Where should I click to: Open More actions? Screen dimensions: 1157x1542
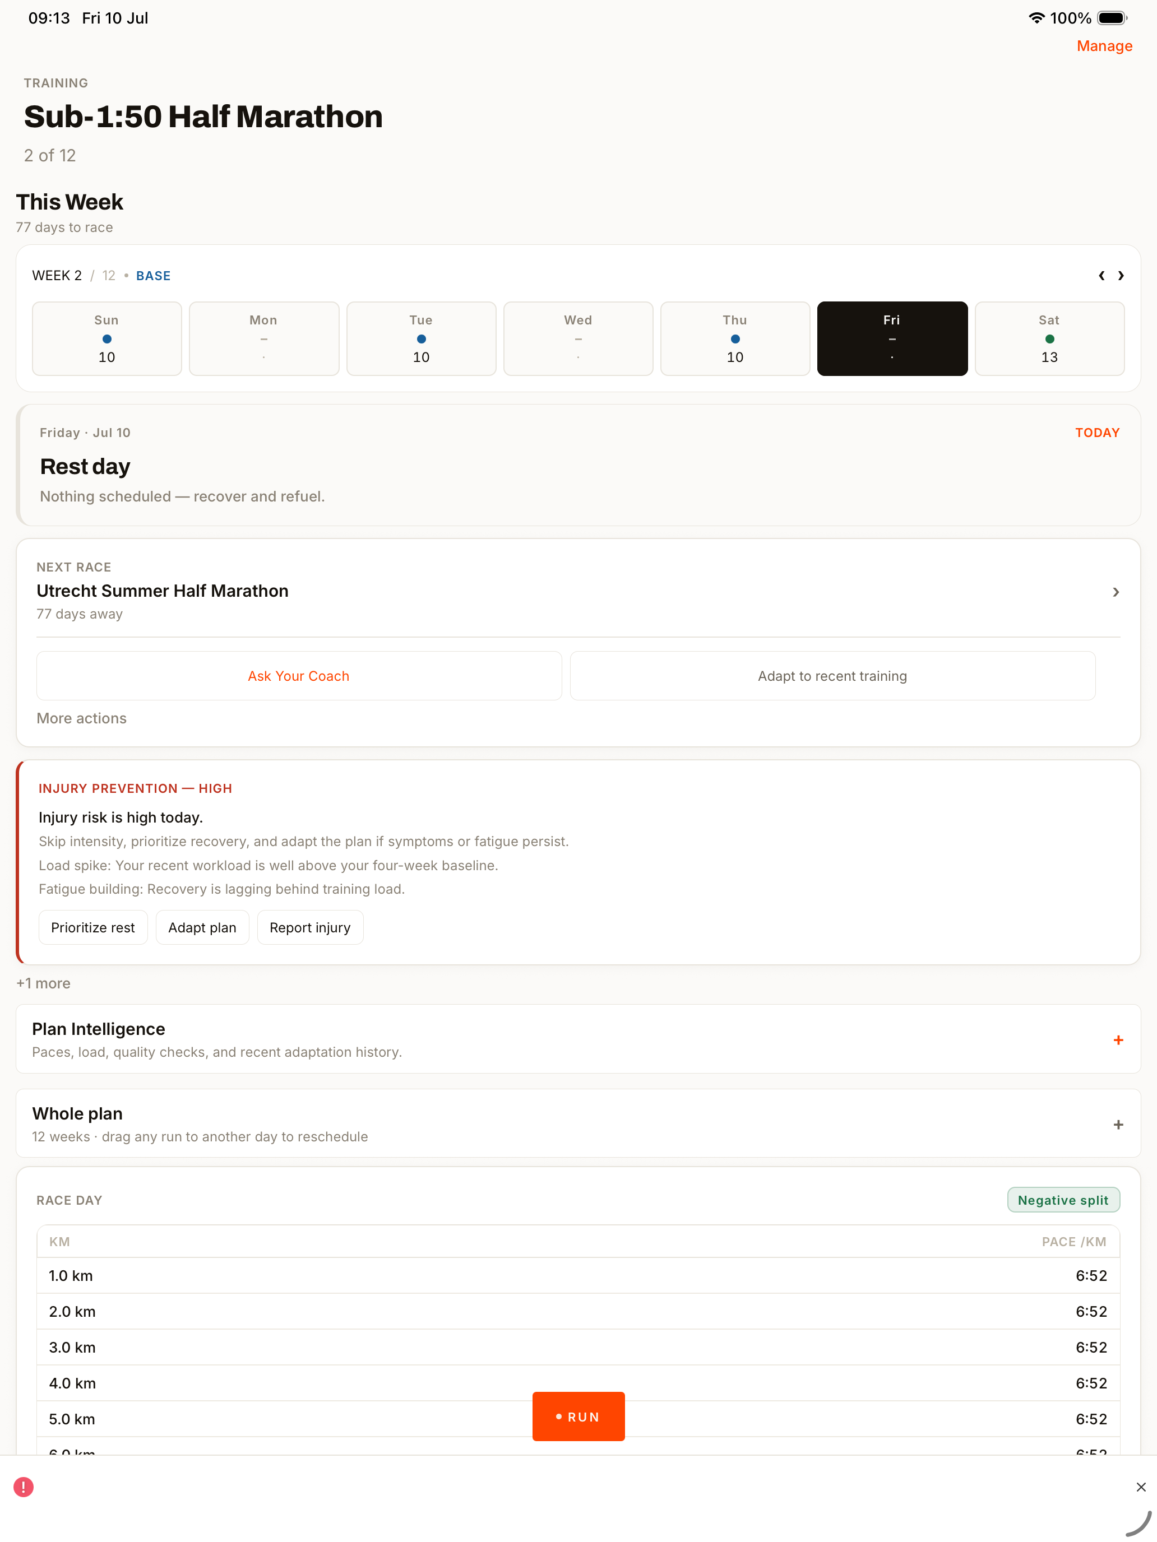[82, 718]
